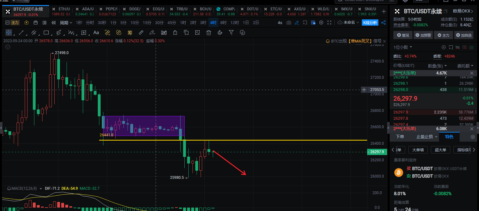Click the trade panel settings gear icon
The height and width of the screenshot is (211, 479).
click(473, 137)
